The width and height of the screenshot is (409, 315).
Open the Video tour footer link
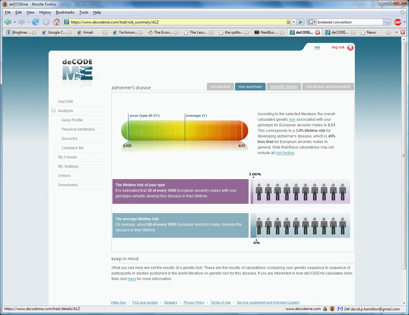click(118, 302)
